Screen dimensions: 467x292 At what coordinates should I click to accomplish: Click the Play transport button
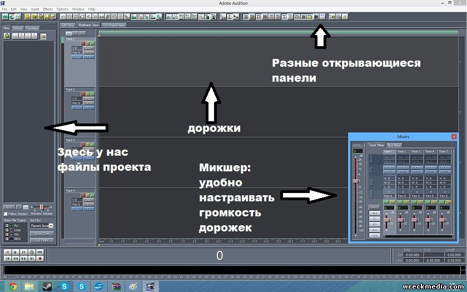[16, 253]
